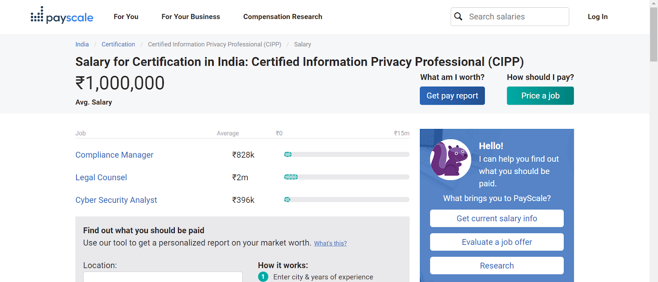
Task: Open Legal Counsel job link
Action: (101, 177)
